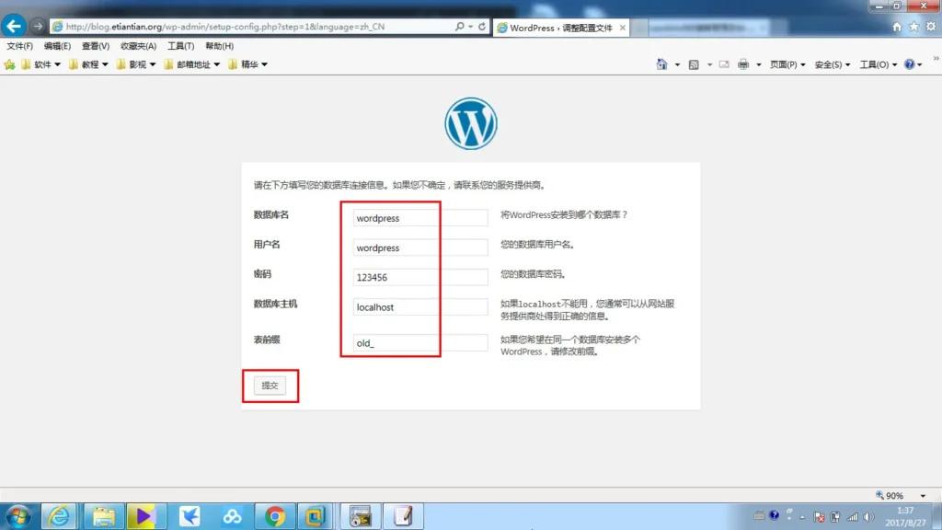Click the 数据库名 input field
Screen dimensions: 942x530
pyautogui.click(x=420, y=218)
